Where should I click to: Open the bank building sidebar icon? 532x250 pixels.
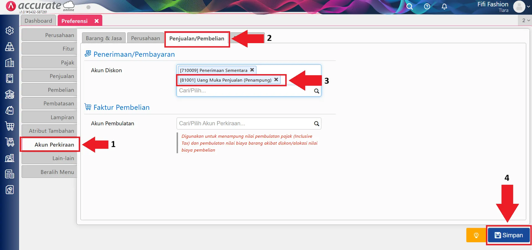(x=10, y=95)
